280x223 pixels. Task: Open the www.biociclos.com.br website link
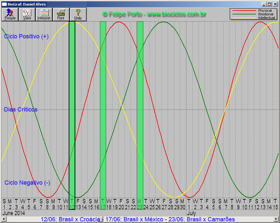(177, 14)
